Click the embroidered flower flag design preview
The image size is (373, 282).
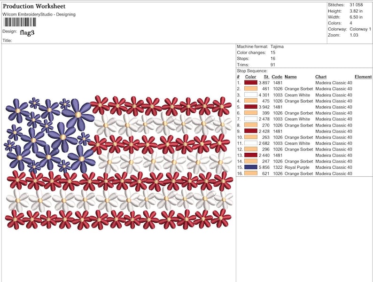(118, 163)
